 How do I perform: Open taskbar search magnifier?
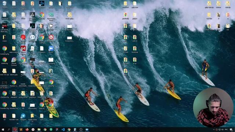[x=9, y=129]
